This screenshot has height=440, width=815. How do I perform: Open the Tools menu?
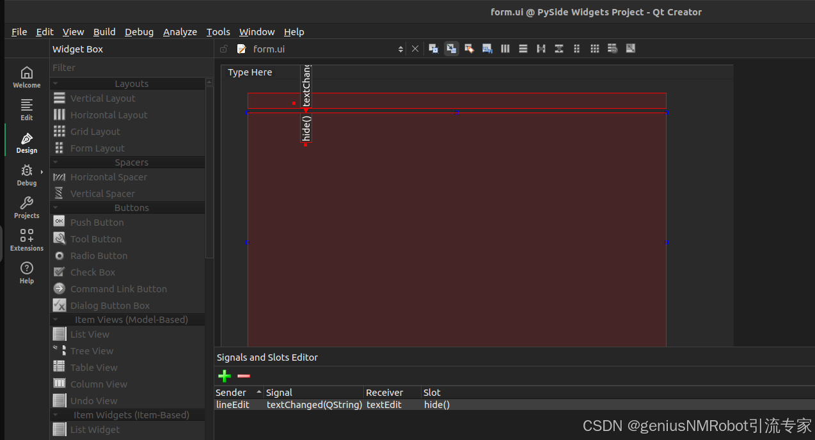tap(218, 31)
